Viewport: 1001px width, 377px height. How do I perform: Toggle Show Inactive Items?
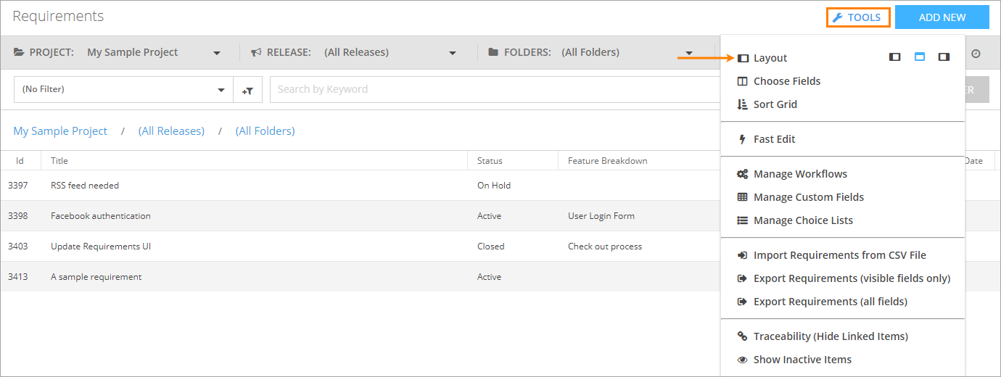pos(802,360)
